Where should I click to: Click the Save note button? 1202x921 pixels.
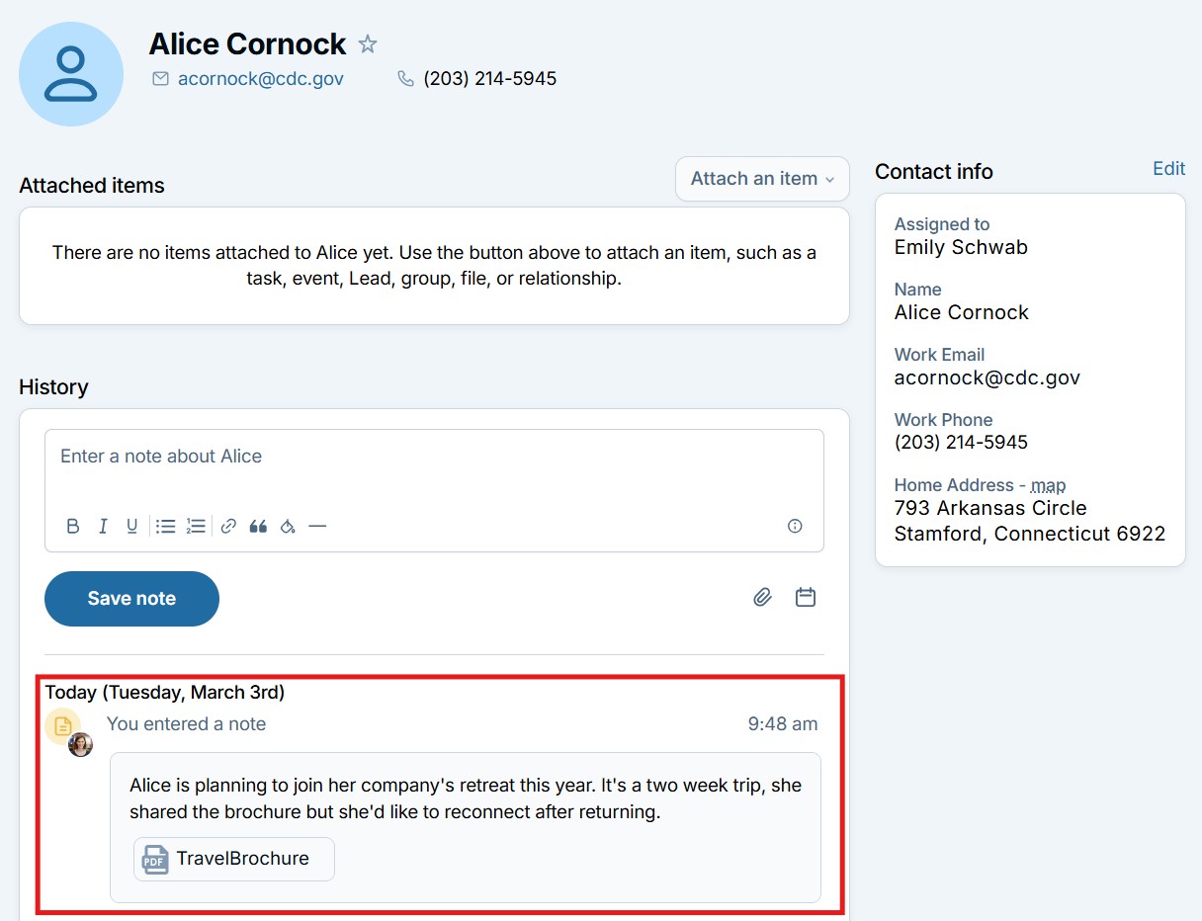coord(131,599)
